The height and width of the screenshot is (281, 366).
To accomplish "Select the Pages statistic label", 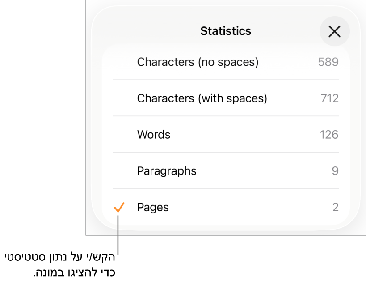I will coord(153,207).
